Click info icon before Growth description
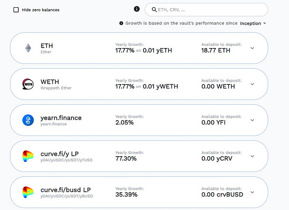289x210 pixels. click(x=121, y=23)
